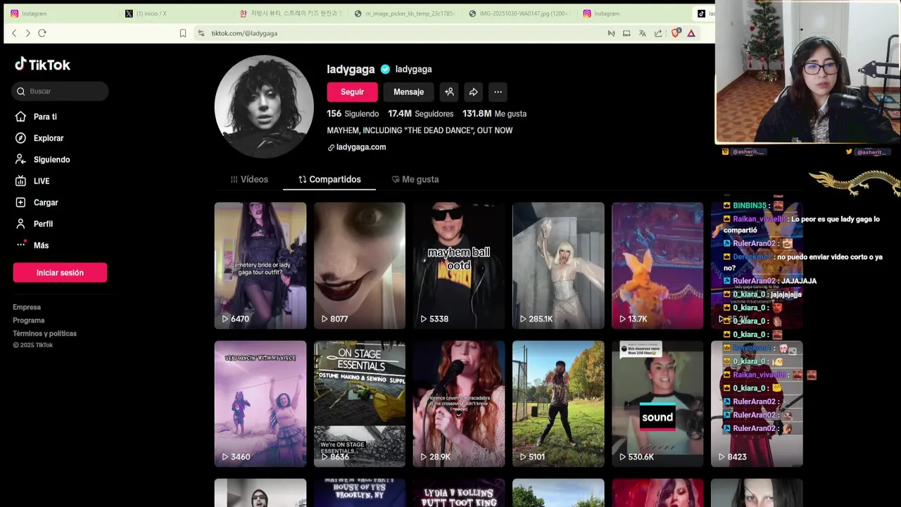The image size is (901, 507).
Task: Click the browser forward arrow
Action: coord(28,33)
